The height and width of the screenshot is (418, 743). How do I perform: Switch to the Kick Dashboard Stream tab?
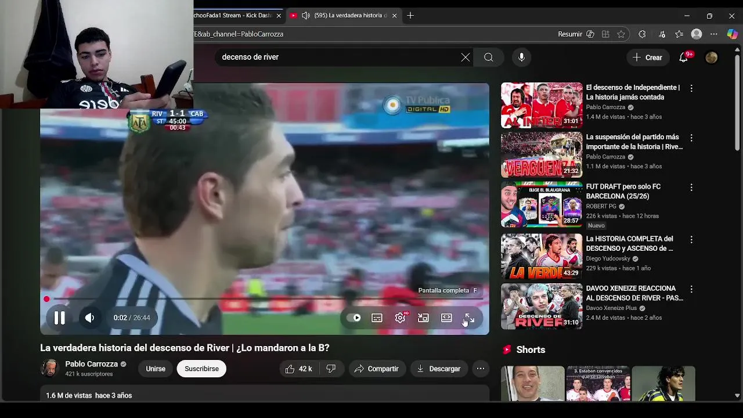click(232, 16)
